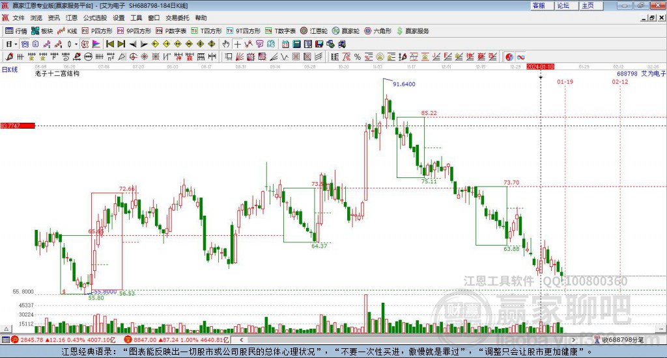Image resolution: width=667 pixels, height=358 pixels.
Task: Jump to first bar icon
Action: (x=109, y=44)
